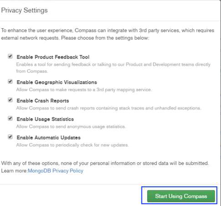
Task: Toggle Enable Geographic Visualizations checkbox
Action: tap(10, 82)
